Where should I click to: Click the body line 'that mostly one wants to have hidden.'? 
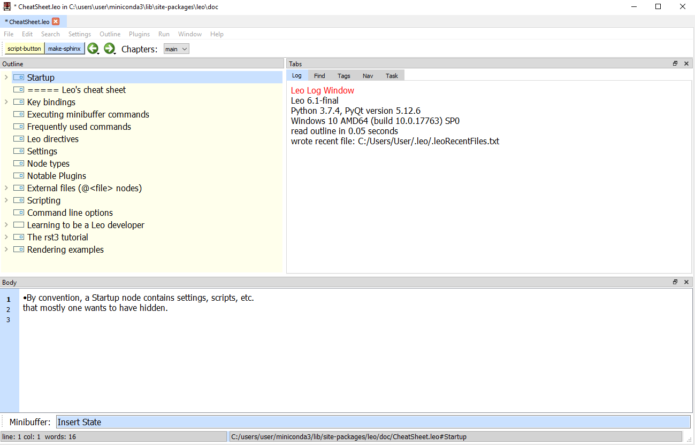[x=95, y=308]
